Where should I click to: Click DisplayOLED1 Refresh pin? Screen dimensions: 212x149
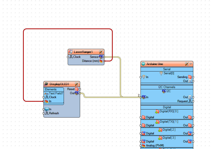(x=43, y=113)
